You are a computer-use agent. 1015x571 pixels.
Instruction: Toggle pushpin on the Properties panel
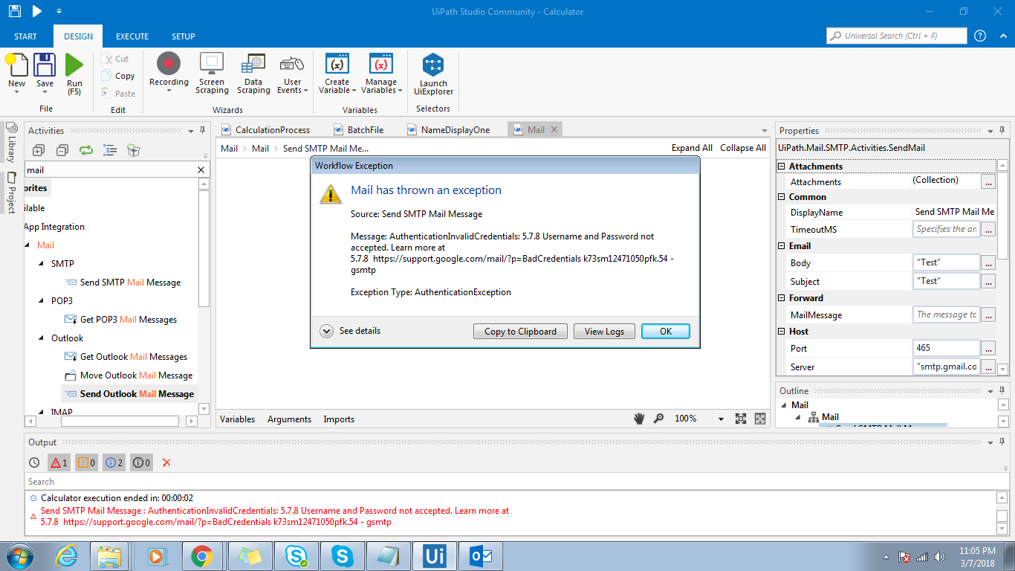pyautogui.click(x=1002, y=131)
